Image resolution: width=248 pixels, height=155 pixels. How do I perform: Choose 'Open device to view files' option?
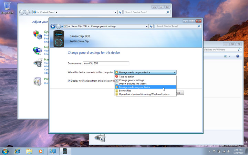144,94
